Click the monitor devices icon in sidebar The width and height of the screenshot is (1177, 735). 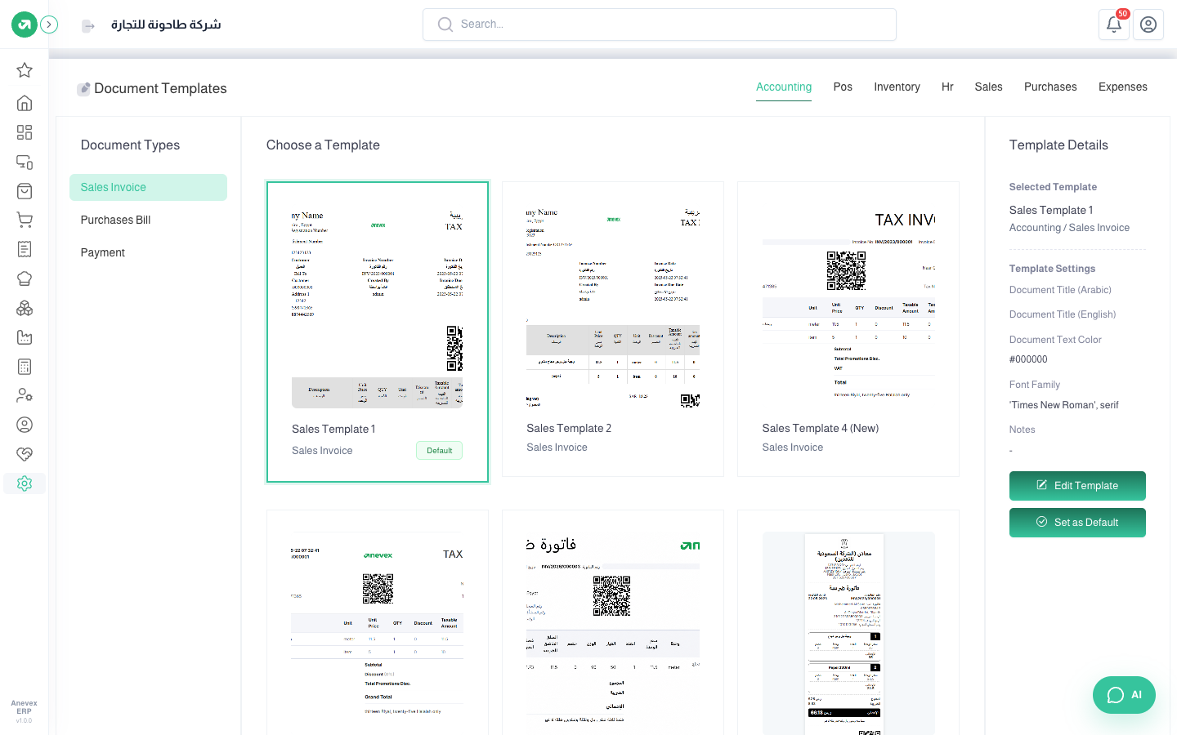coord(25,162)
